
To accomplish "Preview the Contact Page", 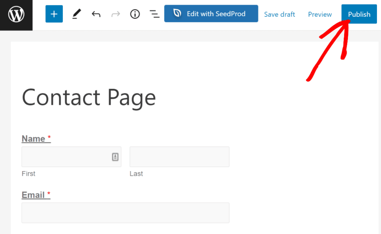I will pyautogui.click(x=320, y=14).
